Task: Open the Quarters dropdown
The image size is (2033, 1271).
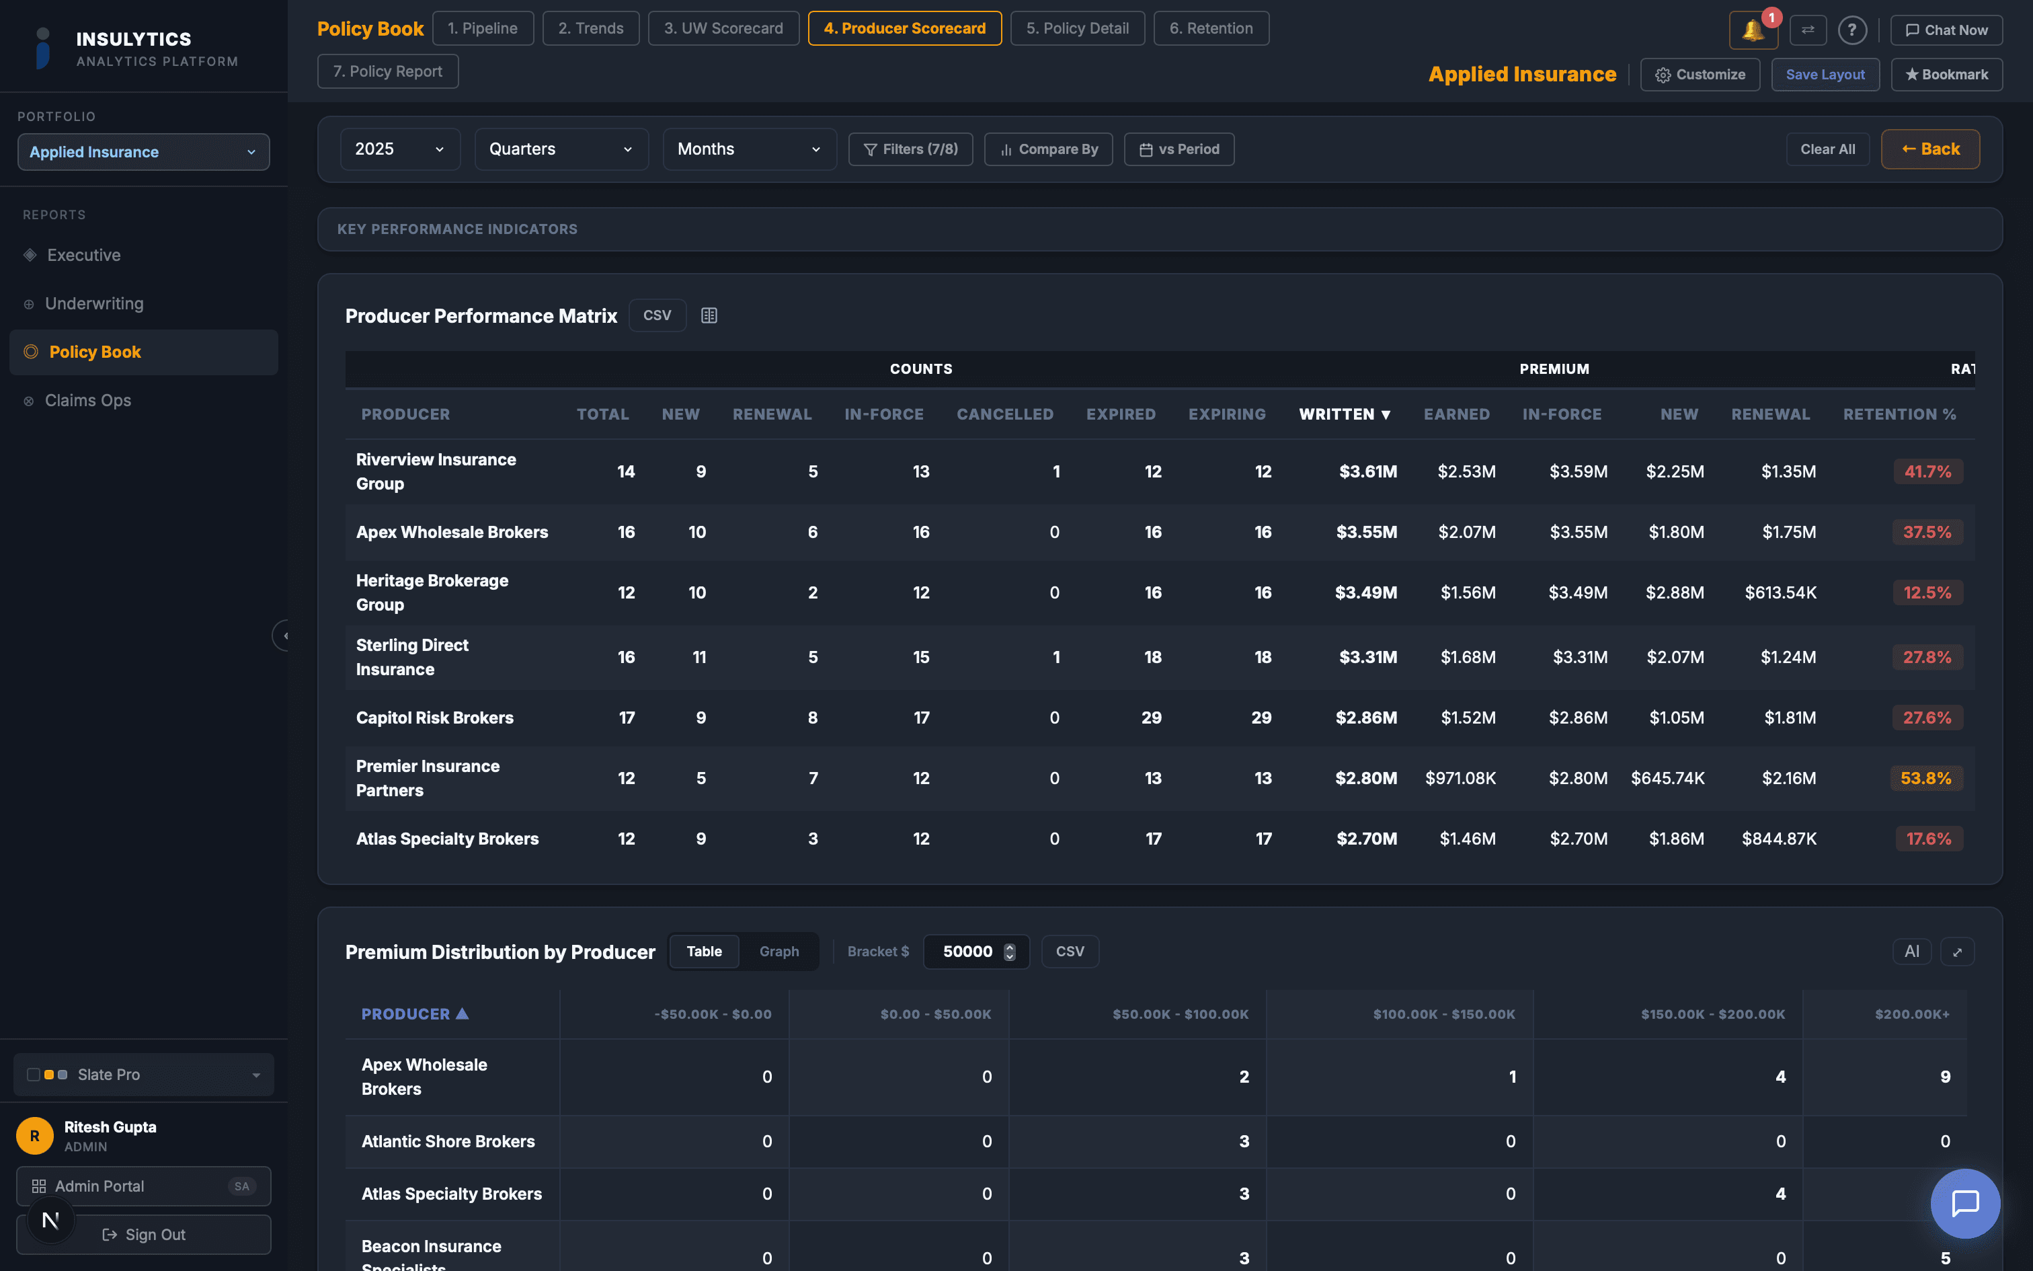Action: click(x=561, y=149)
